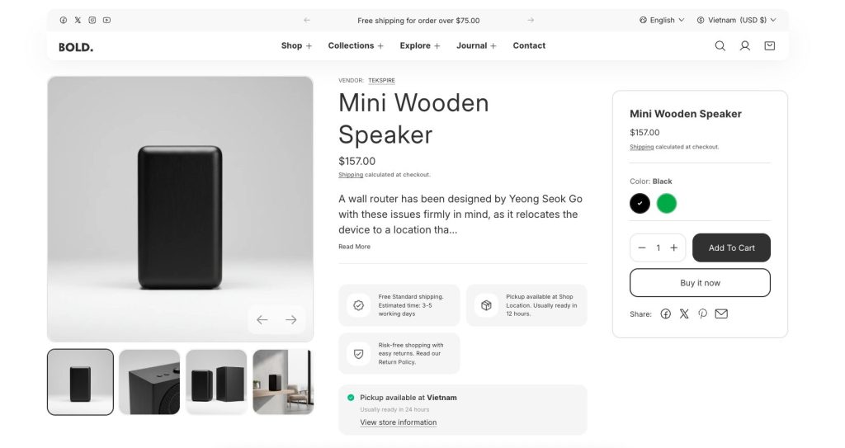Click the Add To Cart button
This screenshot has height=448, width=845.
click(731, 248)
